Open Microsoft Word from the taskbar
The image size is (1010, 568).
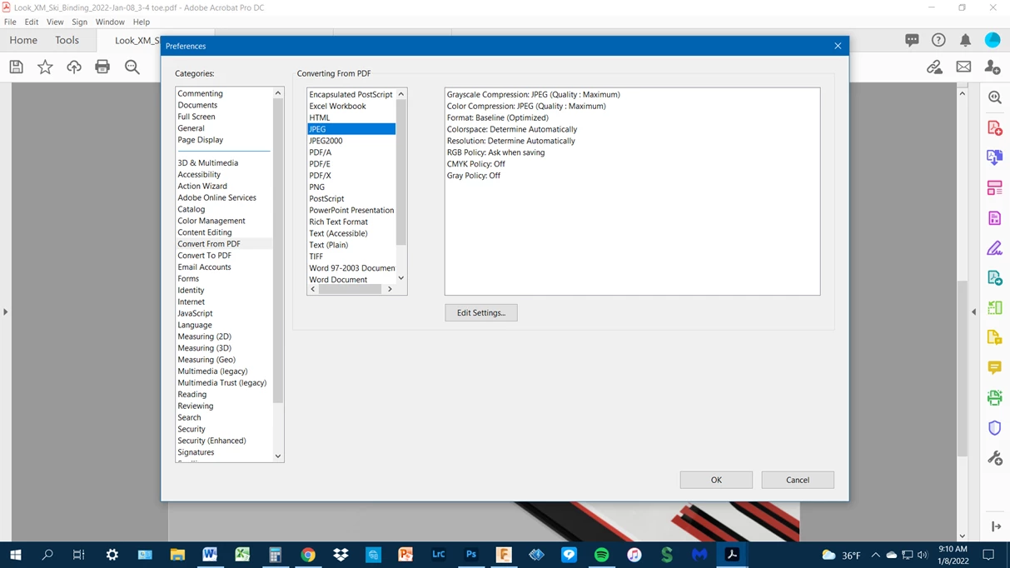(x=210, y=555)
